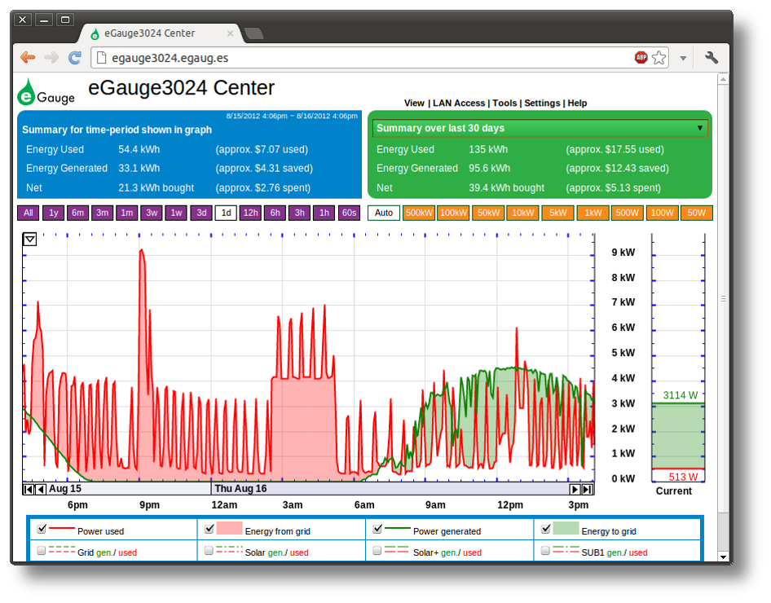Set power scale to 1kW

tap(593, 213)
